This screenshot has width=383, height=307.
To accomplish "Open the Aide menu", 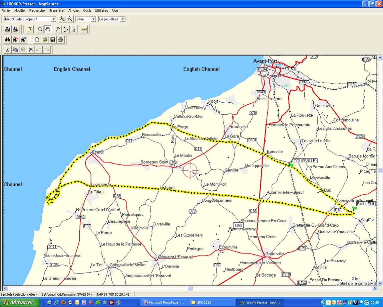I will (x=115, y=10).
